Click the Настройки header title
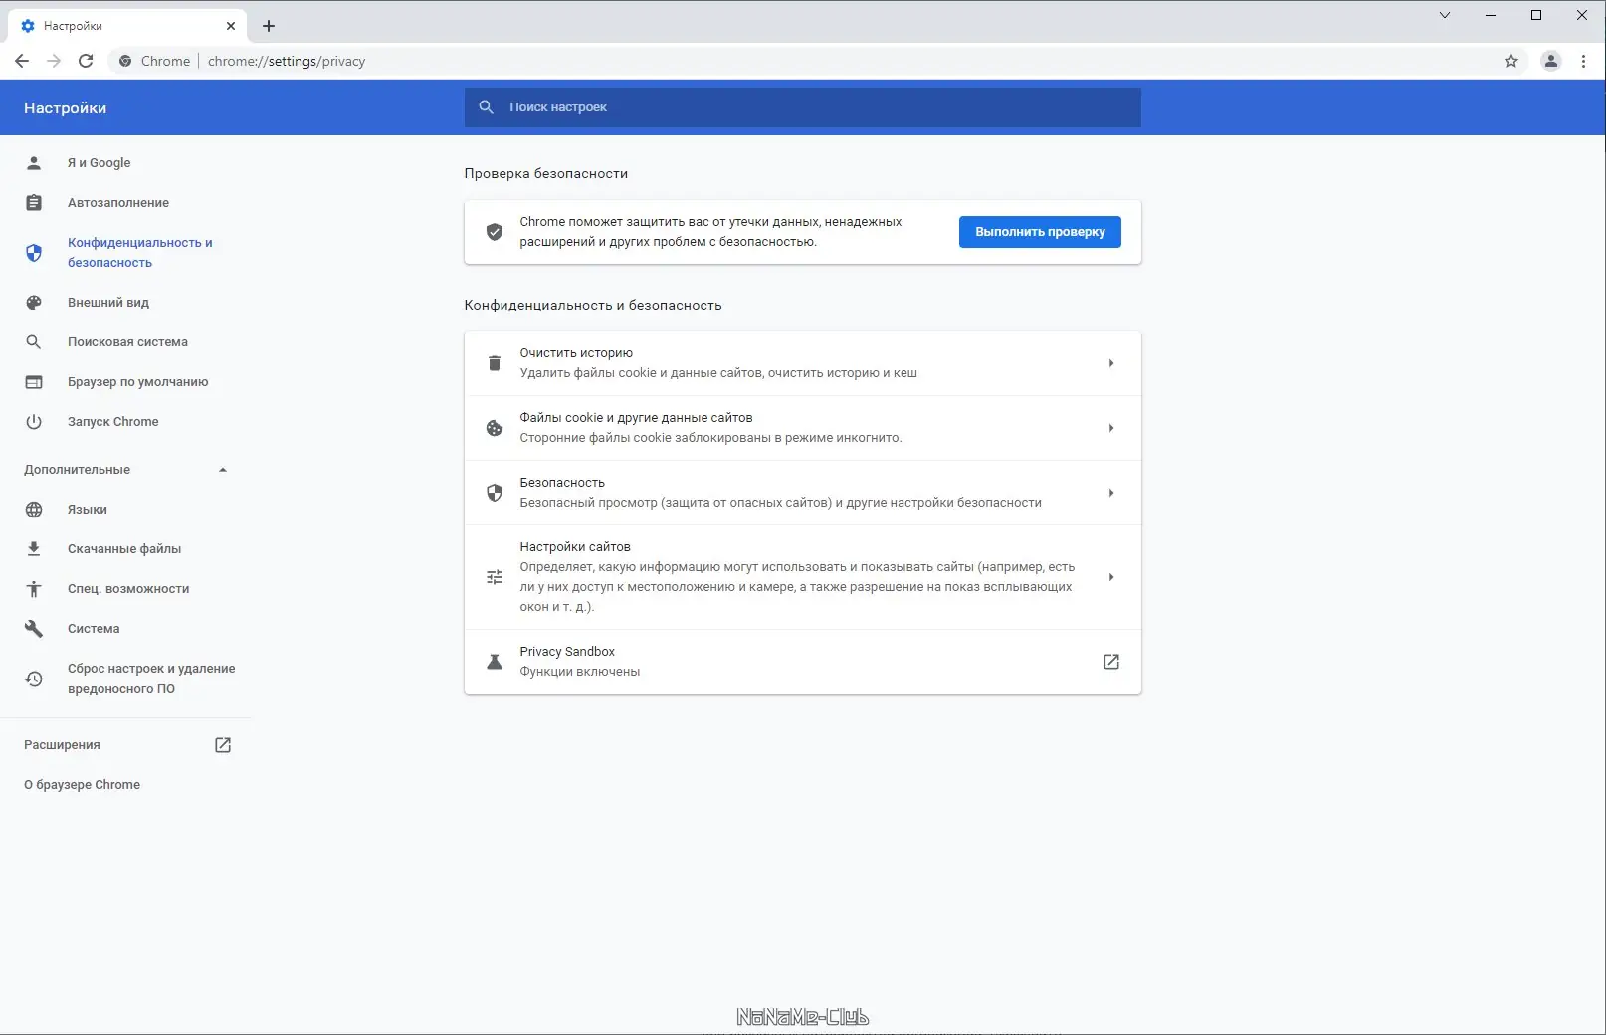The height and width of the screenshot is (1035, 1606). [x=65, y=107]
